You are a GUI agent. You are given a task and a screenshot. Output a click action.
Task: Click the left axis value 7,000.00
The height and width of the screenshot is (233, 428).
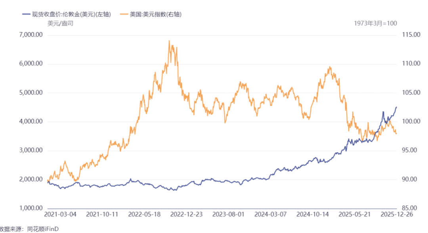click(x=31, y=34)
